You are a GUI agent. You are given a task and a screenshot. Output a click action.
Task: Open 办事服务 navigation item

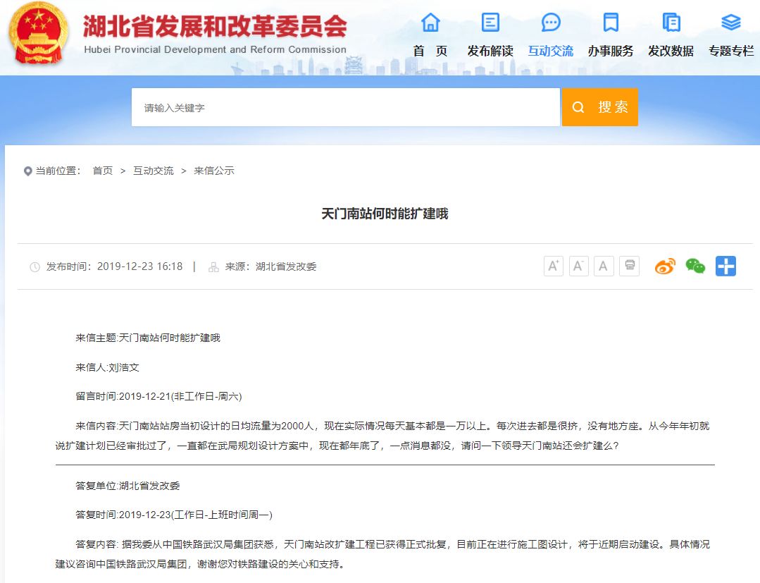[611, 35]
